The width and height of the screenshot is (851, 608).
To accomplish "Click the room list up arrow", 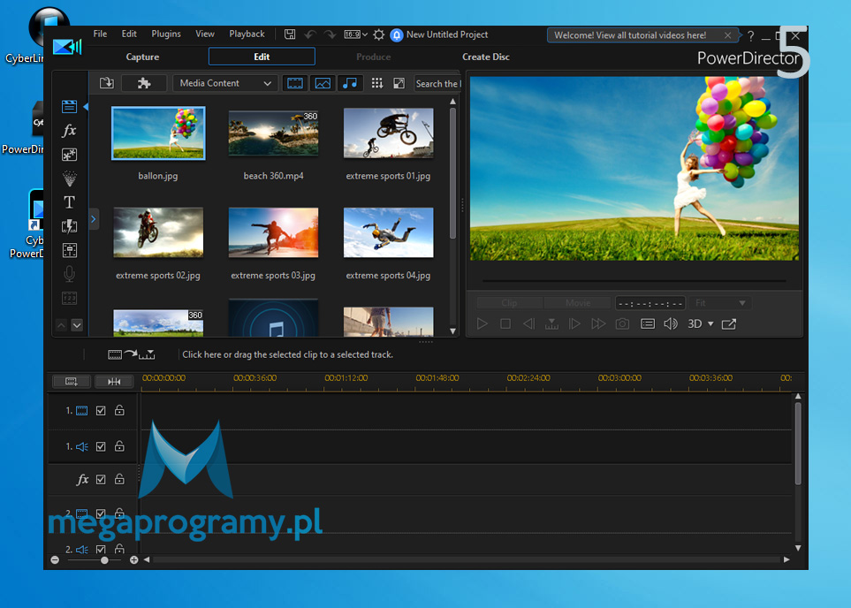I will click(x=61, y=325).
